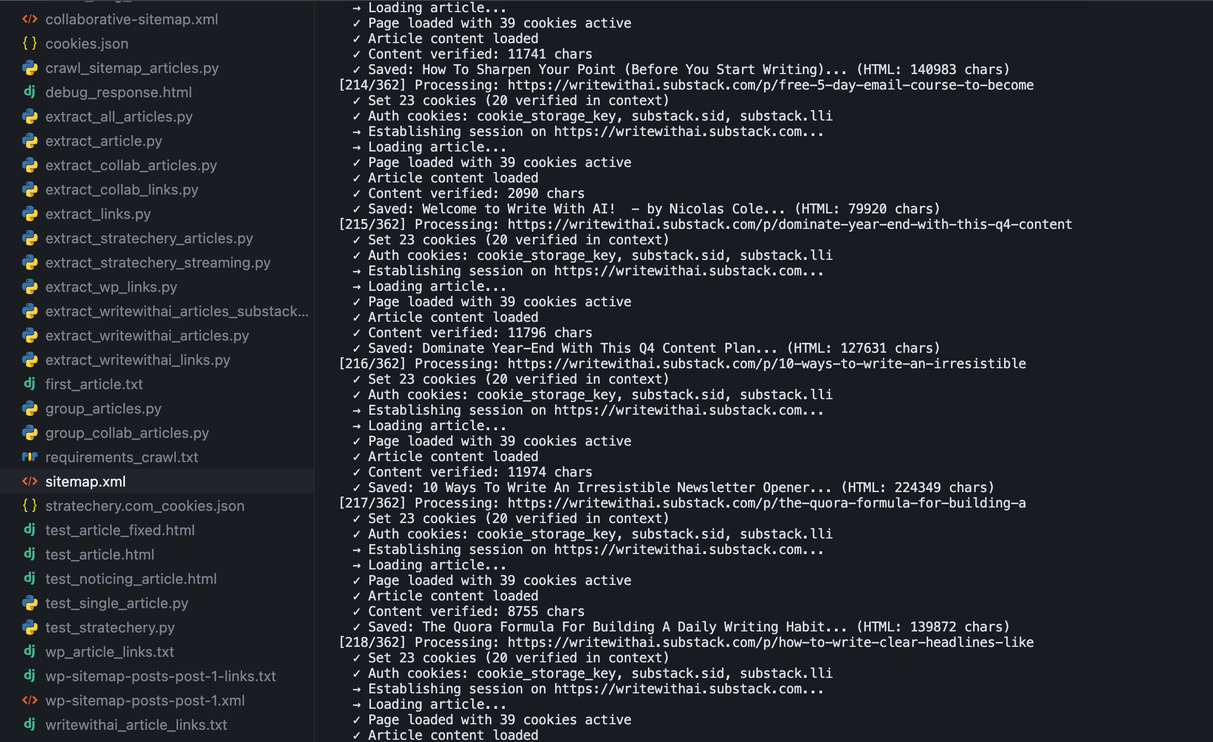Select group_collab_articles.py
The image size is (1213, 742).
127,433
